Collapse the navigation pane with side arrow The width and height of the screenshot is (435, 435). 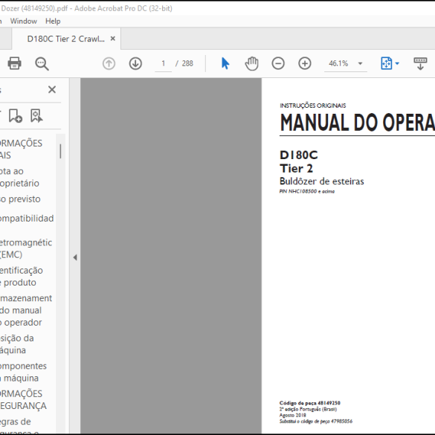coord(75,257)
